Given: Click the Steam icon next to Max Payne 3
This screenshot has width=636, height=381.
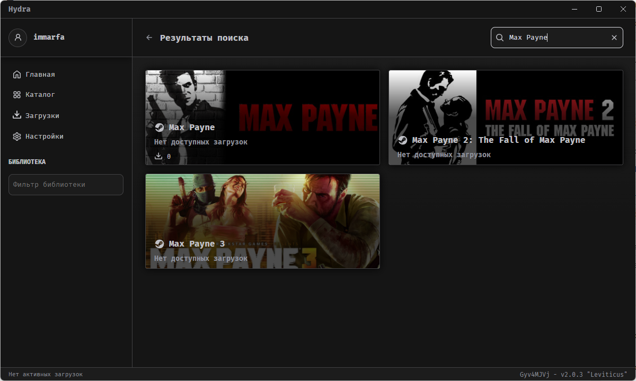Looking at the screenshot, I should pyautogui.click(x=159, y=243).
